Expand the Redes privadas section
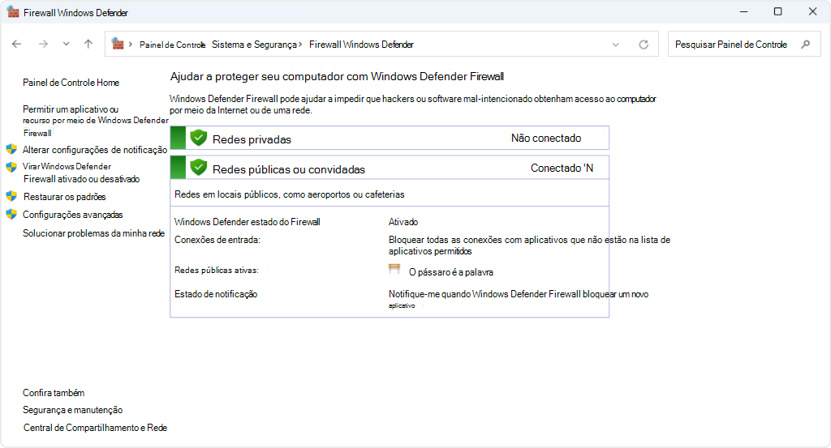 (390, 139)
